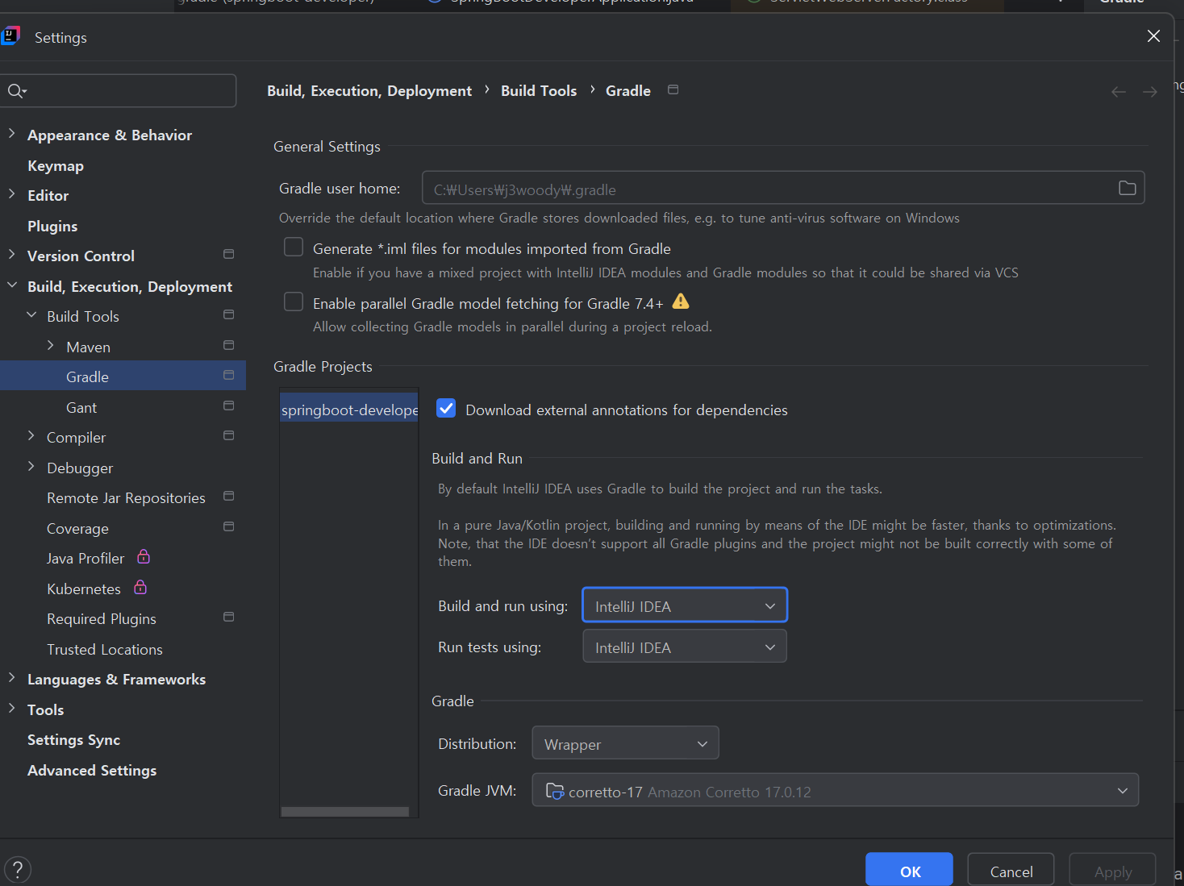Click the project-level icon beside the Gradle breadcrumb
Viewport: 1184px width, 886px height.
[x=673, y=89]
